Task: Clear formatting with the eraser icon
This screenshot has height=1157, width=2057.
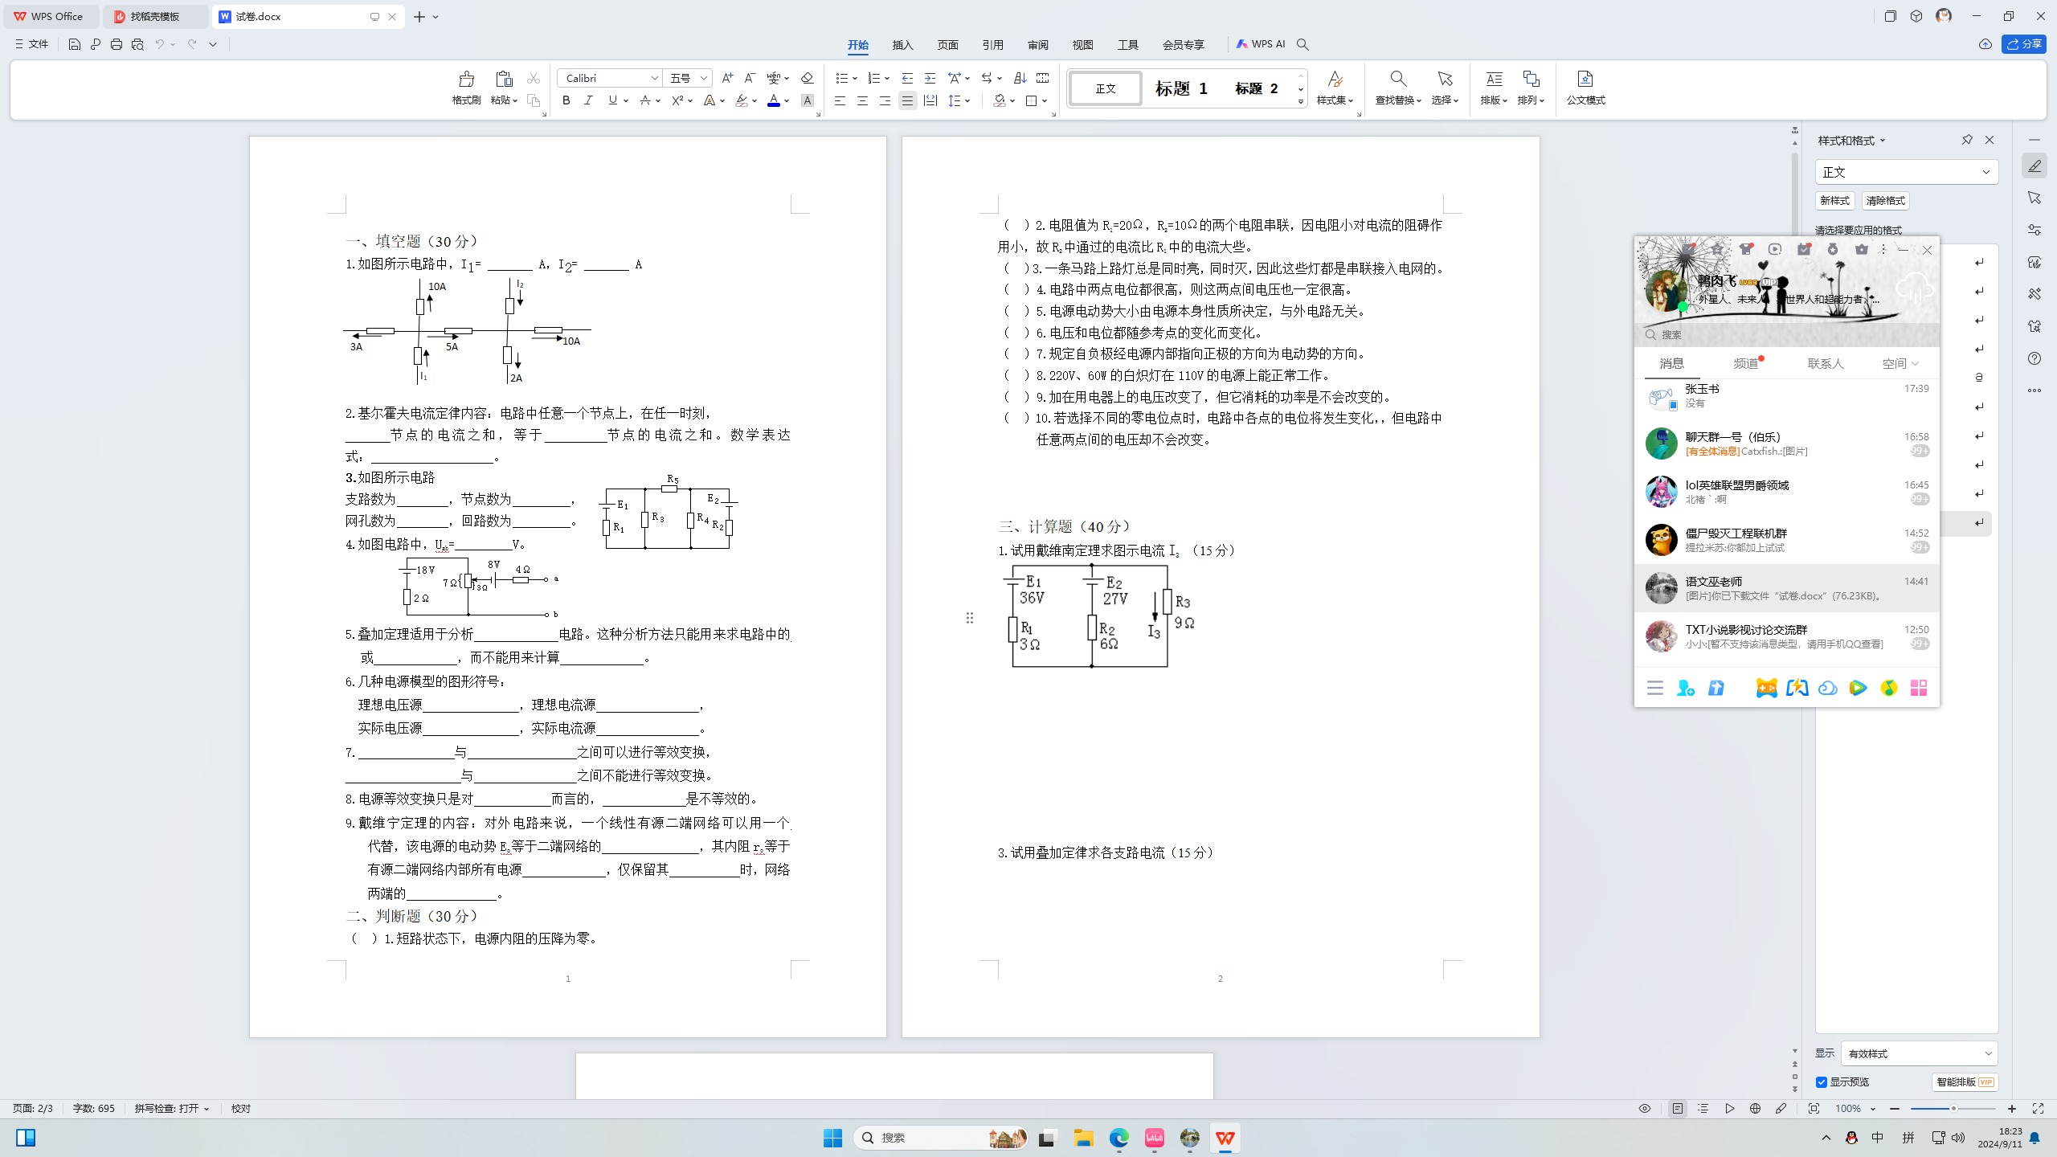Action: (x=807, y=78)
